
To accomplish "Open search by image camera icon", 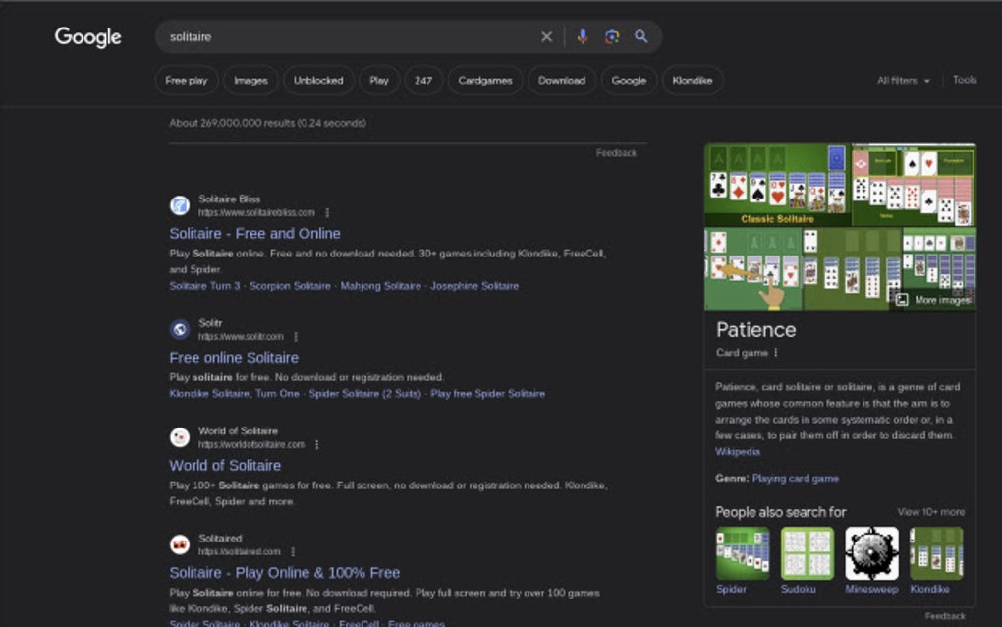I will 612,37.
